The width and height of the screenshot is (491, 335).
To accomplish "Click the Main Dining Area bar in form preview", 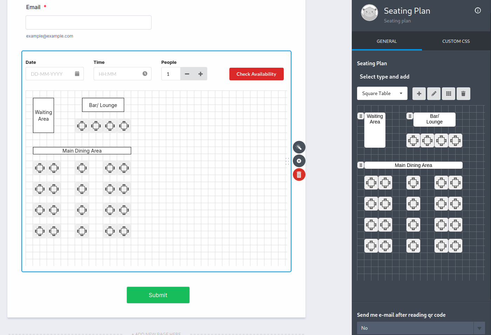I will pyautogui.click(x=82, y=150).
